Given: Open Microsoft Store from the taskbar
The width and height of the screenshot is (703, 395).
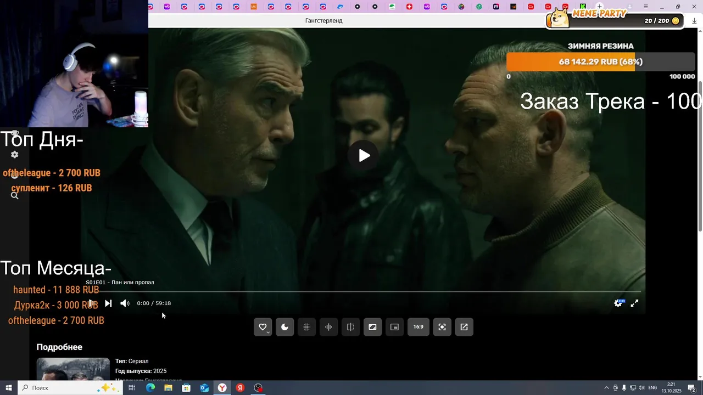Looking at the screenshot, I should 186,388.
